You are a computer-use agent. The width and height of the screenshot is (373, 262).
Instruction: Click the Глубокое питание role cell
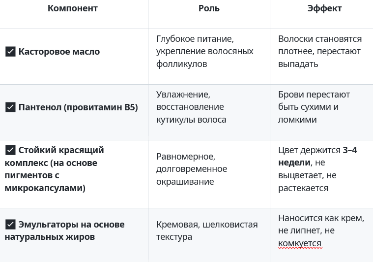pyautogui.click(x=204, y=51)
